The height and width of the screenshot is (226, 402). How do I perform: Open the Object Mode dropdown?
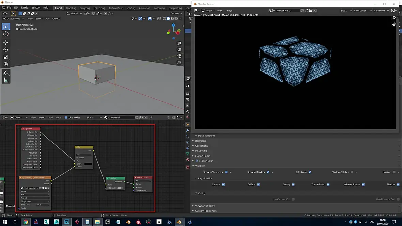click(14, 19)
